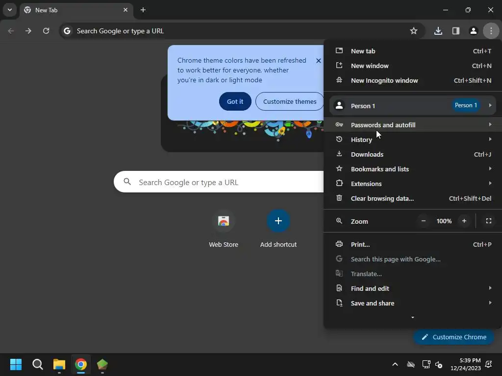
Task: Expand the Extensions submenu
Action: [413, 184]
